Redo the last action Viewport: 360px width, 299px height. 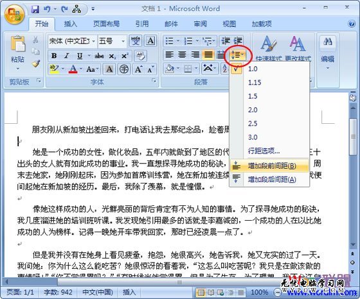pos(64,9)
